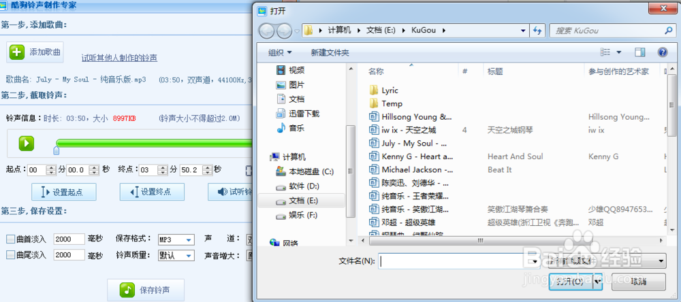The image size is (681, 302).
Task: Select the Hillsong Young file
Action: (x=411, y=117)
